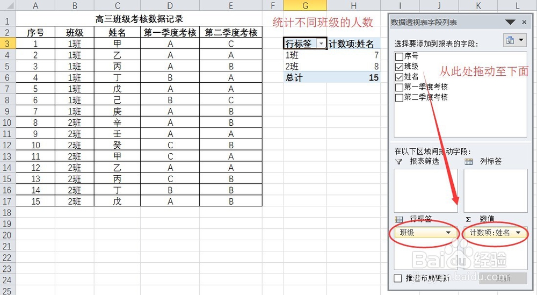
Task: Select the grand total value 15
Action: click(x=353, y=78)
